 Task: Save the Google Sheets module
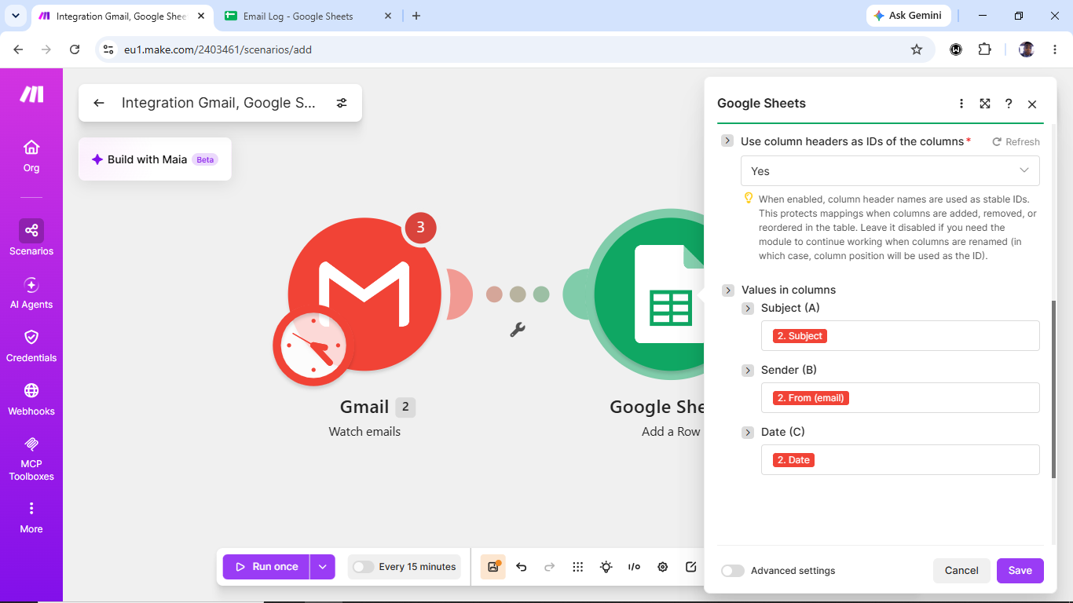tap(1020, 571)
